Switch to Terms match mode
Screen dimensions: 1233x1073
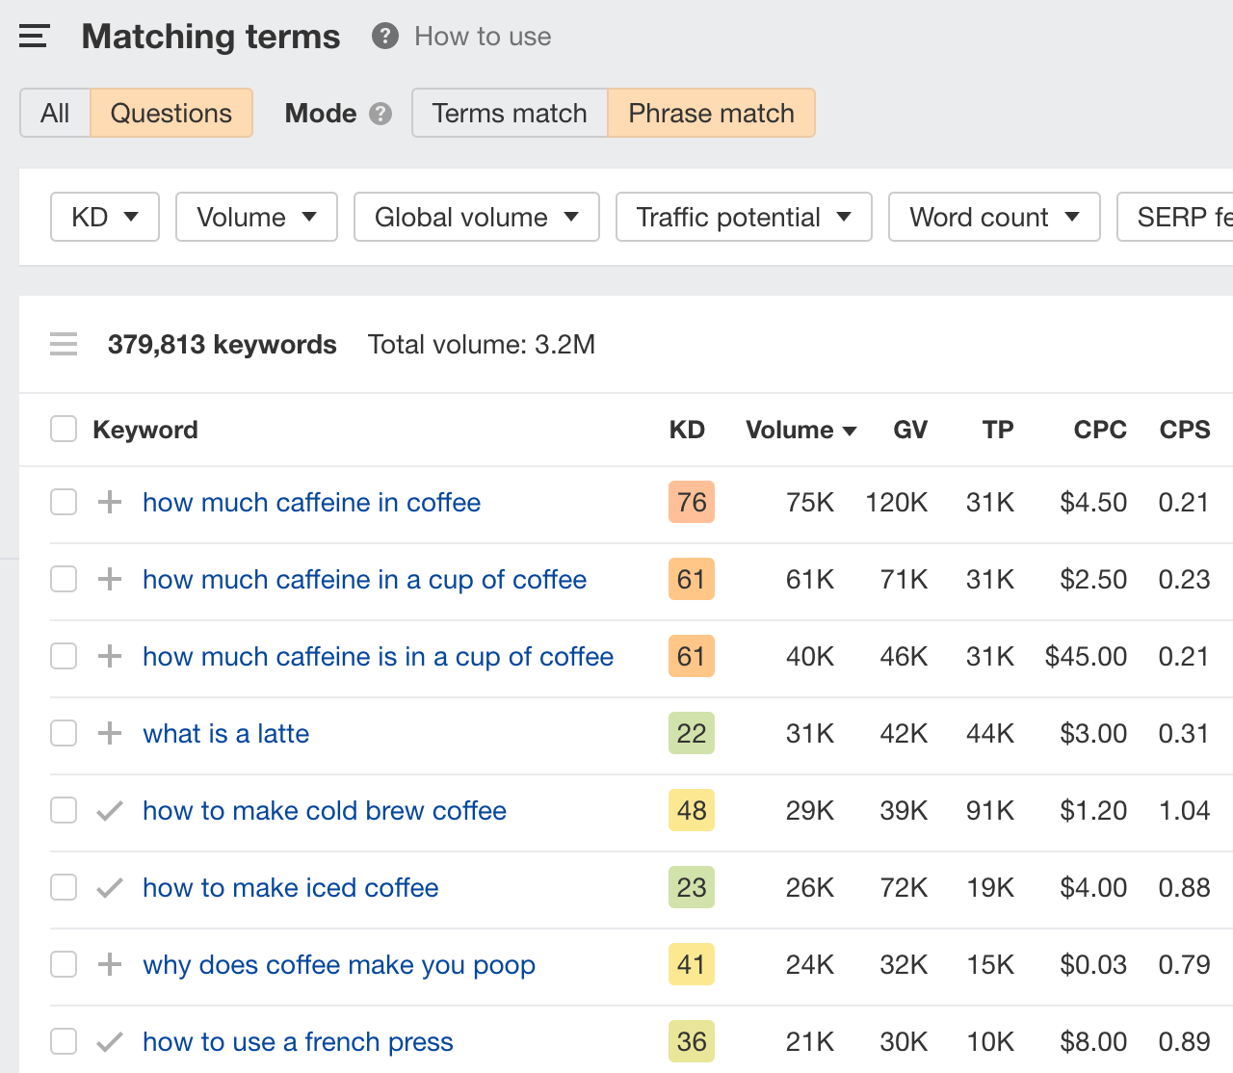tap(510, 113)
